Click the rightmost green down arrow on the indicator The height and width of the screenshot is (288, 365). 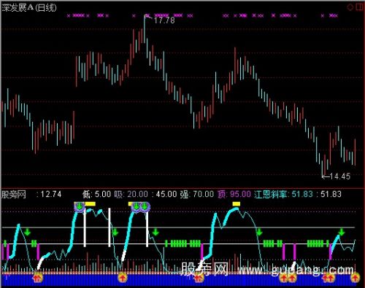[342, 232]
